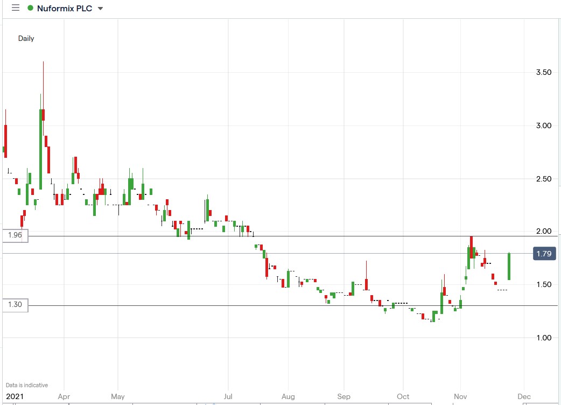Click the 1.96 price level label
The height and width of the screenshot is (405, 561).
[x=14, y=235]
